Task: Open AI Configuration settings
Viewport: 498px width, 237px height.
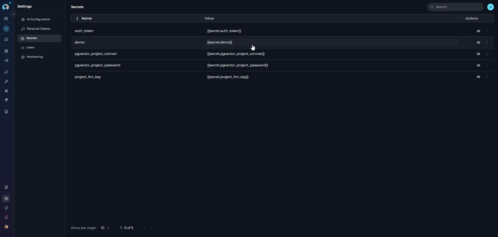Action: pyautogui.click(x=38, y=19)
